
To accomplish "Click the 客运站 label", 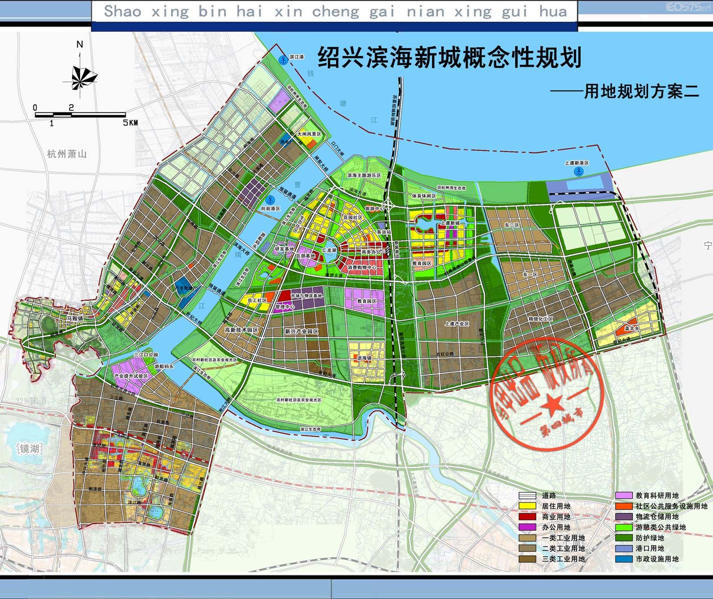I will [384, 232].
